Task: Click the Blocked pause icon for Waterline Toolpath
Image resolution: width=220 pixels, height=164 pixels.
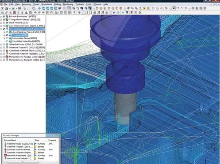Action: coord(35,147)
